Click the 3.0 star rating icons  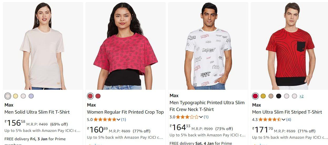(x=188, y=117)
